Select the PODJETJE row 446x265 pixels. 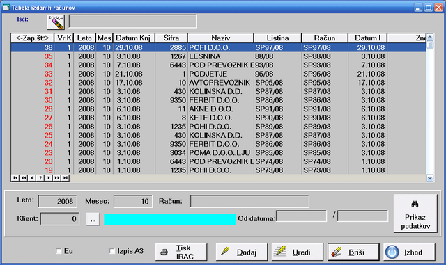click(x=218, y=74)
